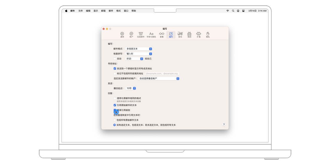Select 如有选定文本 radio button
330x165 pixels.
pyautogui.click(x=115, y=125)
